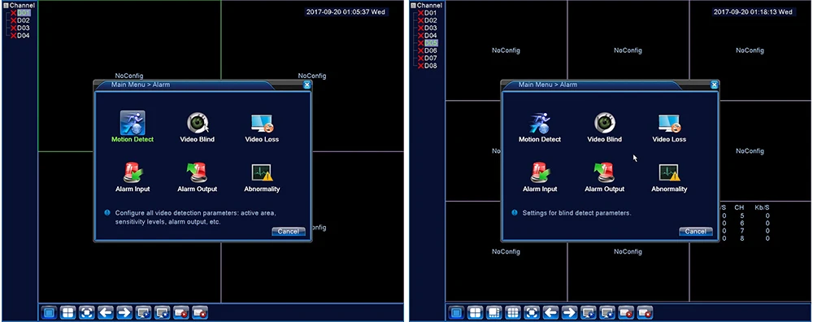Open Abnormality in the 4-channel screen

click(262, 177)
